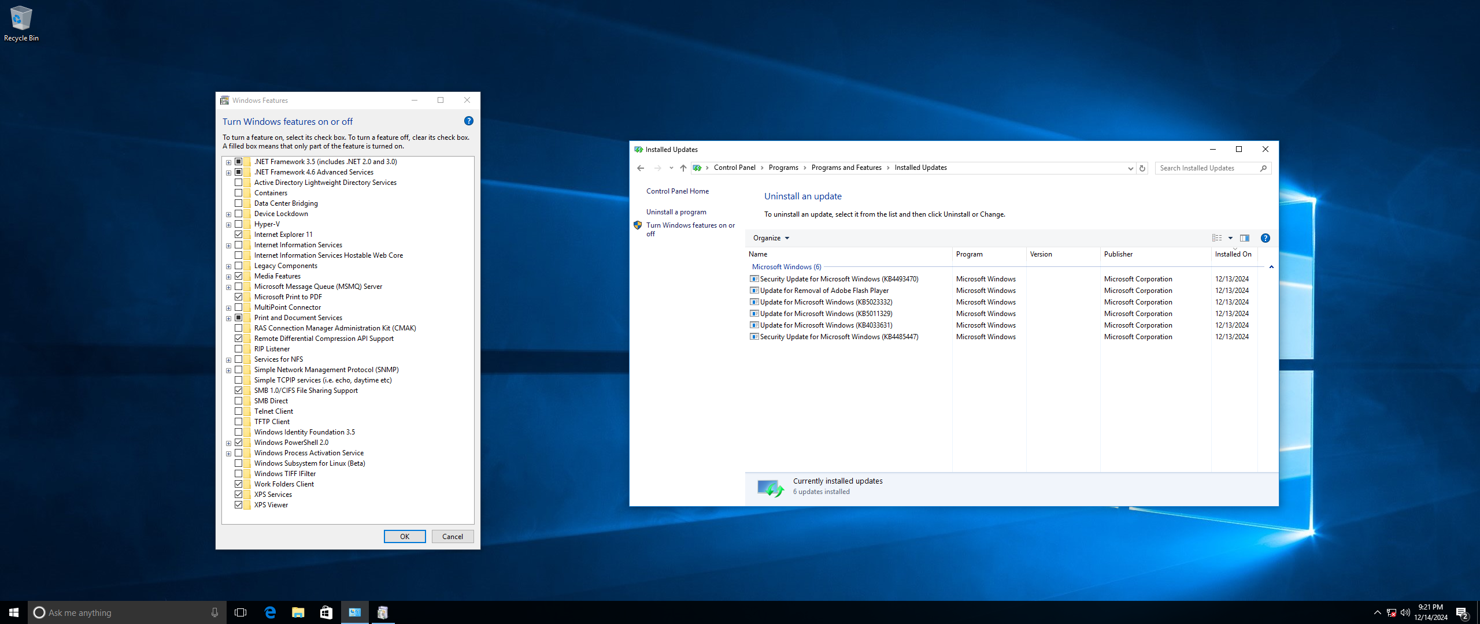1480x624 pixels.
Task: Collapse Microsoft Windows (6) group
Action: click(x=1271, y=267)
